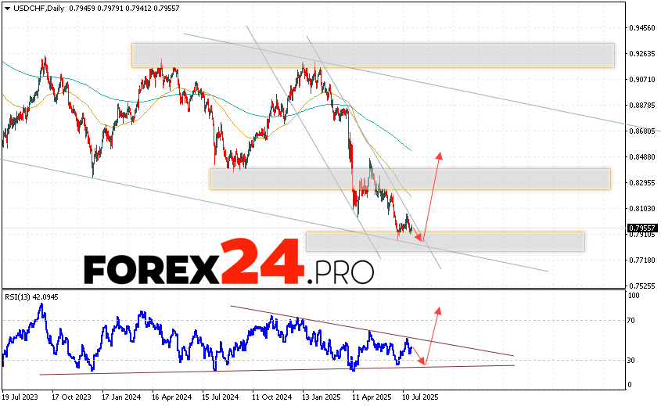Click the current price tag 0.79557

(643, 229)
